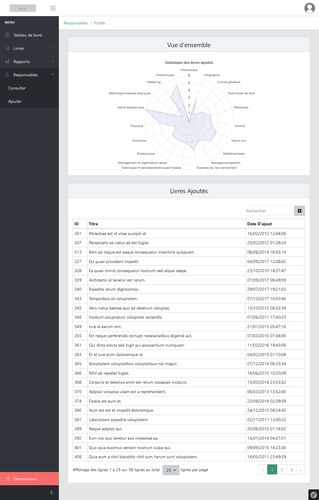This screenshot has height=500, width=319.
Task: Open the Ajouter submenu item
Action: tap(29, 101)
